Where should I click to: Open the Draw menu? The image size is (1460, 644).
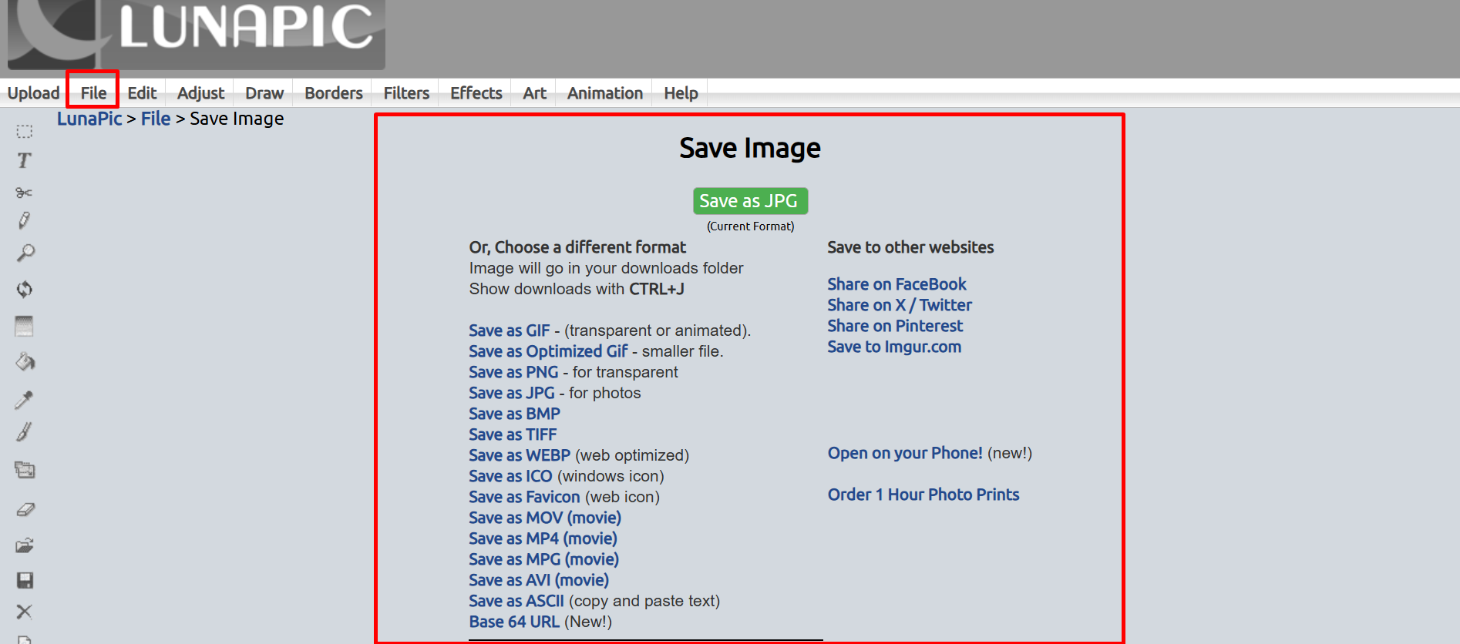click(264, 93)
